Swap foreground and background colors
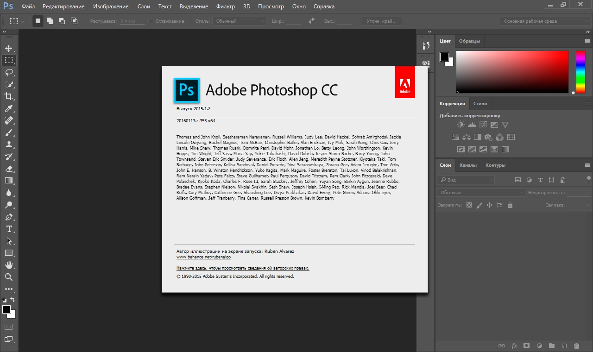The width and height of the screenshot is (593, 352). coord(13,300)
